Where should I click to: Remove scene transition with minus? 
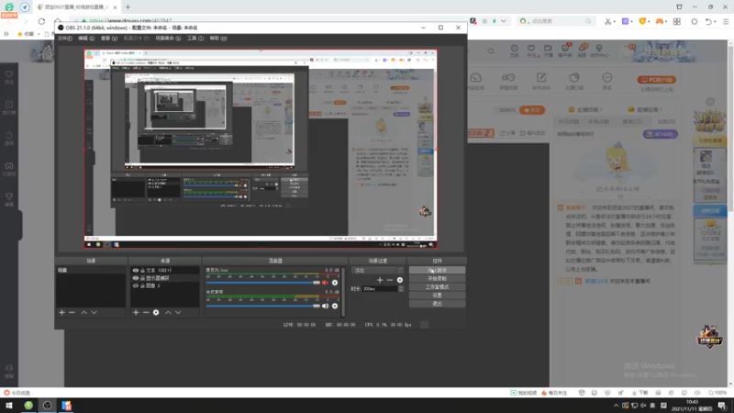(390, 280)
